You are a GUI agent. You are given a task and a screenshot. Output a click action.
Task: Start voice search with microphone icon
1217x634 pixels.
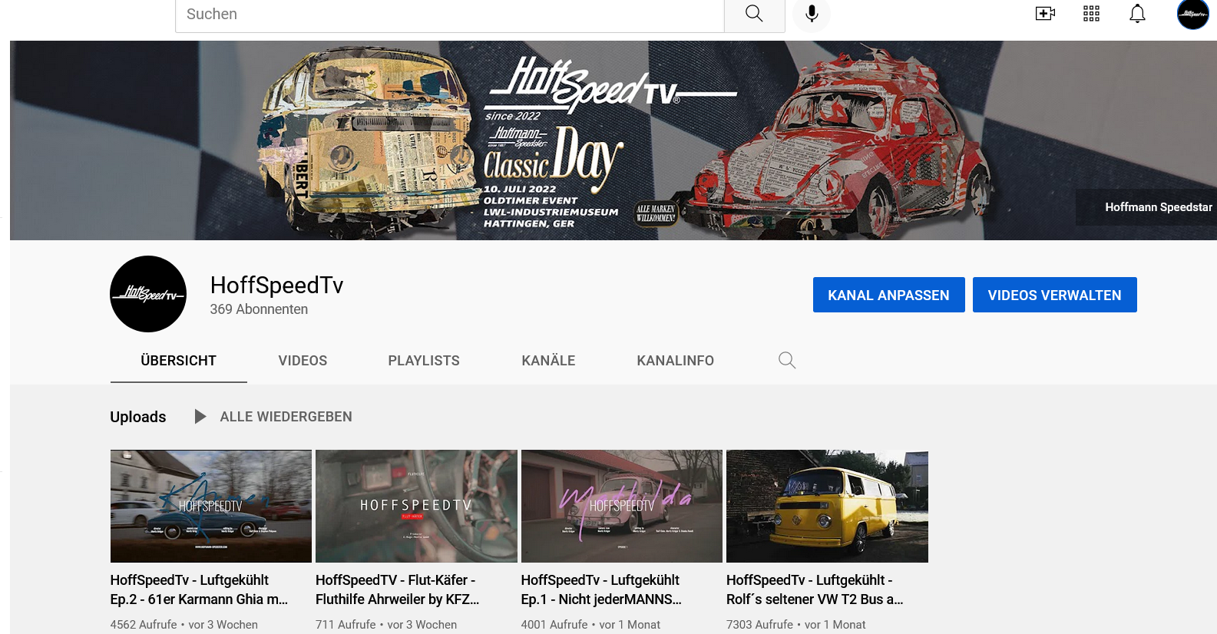tap(812, 14)
